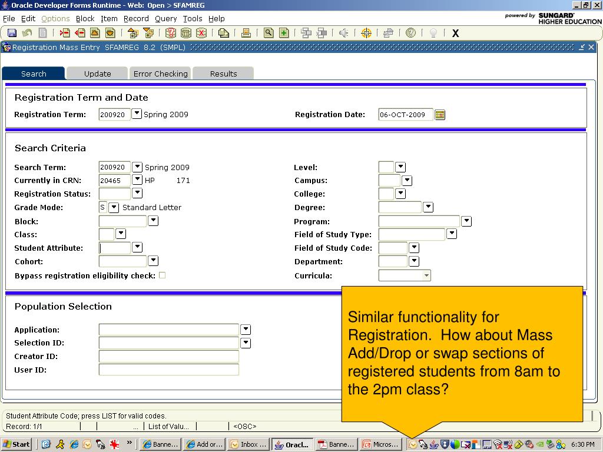Click the orange crosshair target icon

[366, 33]
